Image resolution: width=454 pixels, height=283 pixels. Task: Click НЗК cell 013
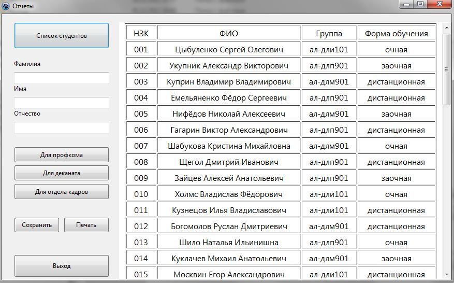point(141,243)
